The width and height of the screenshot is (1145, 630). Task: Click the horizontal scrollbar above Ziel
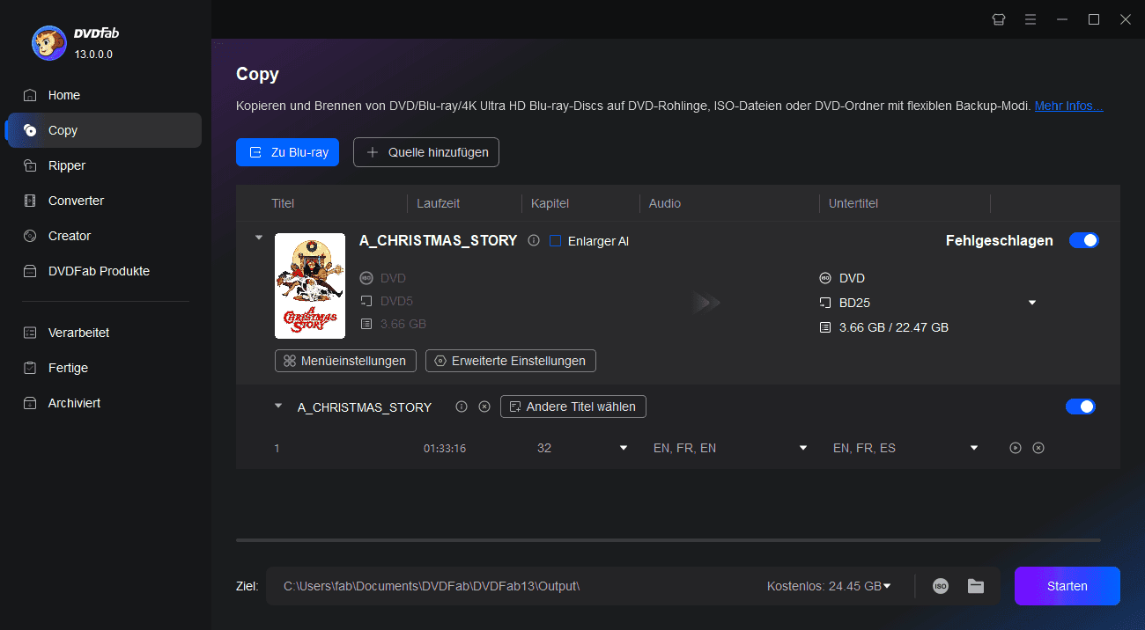click(x=668, y=539)
